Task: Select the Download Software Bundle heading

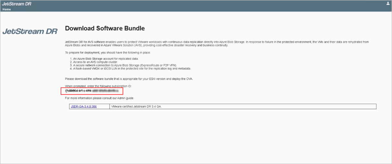Action: click(105, 28)
